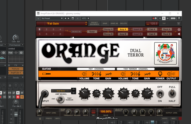Expand the VST3 dropdown menu

(85, 18)
